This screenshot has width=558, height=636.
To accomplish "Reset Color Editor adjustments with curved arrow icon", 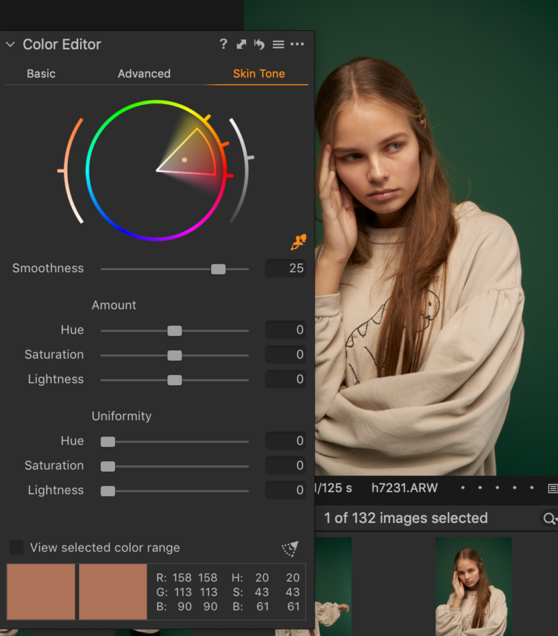I will [260, 44].
